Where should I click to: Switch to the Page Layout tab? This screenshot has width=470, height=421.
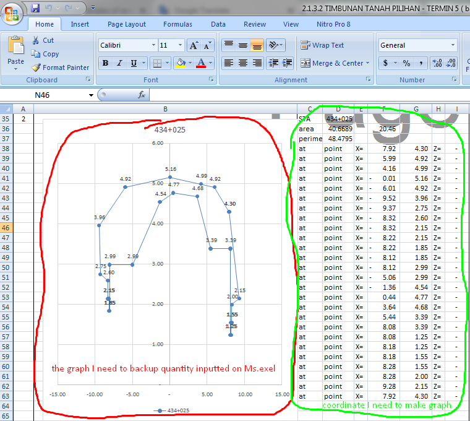pyautogui.click(x=127, y=24)
